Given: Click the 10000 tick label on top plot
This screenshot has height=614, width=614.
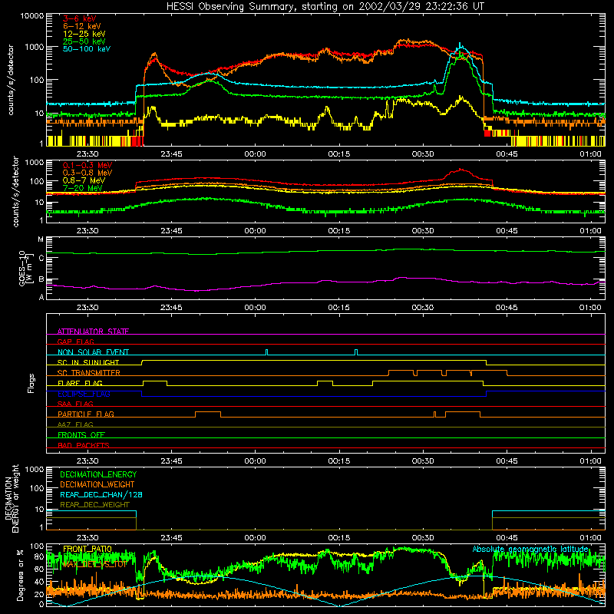Looking at the screenshot, I should [x=32, y=15].
